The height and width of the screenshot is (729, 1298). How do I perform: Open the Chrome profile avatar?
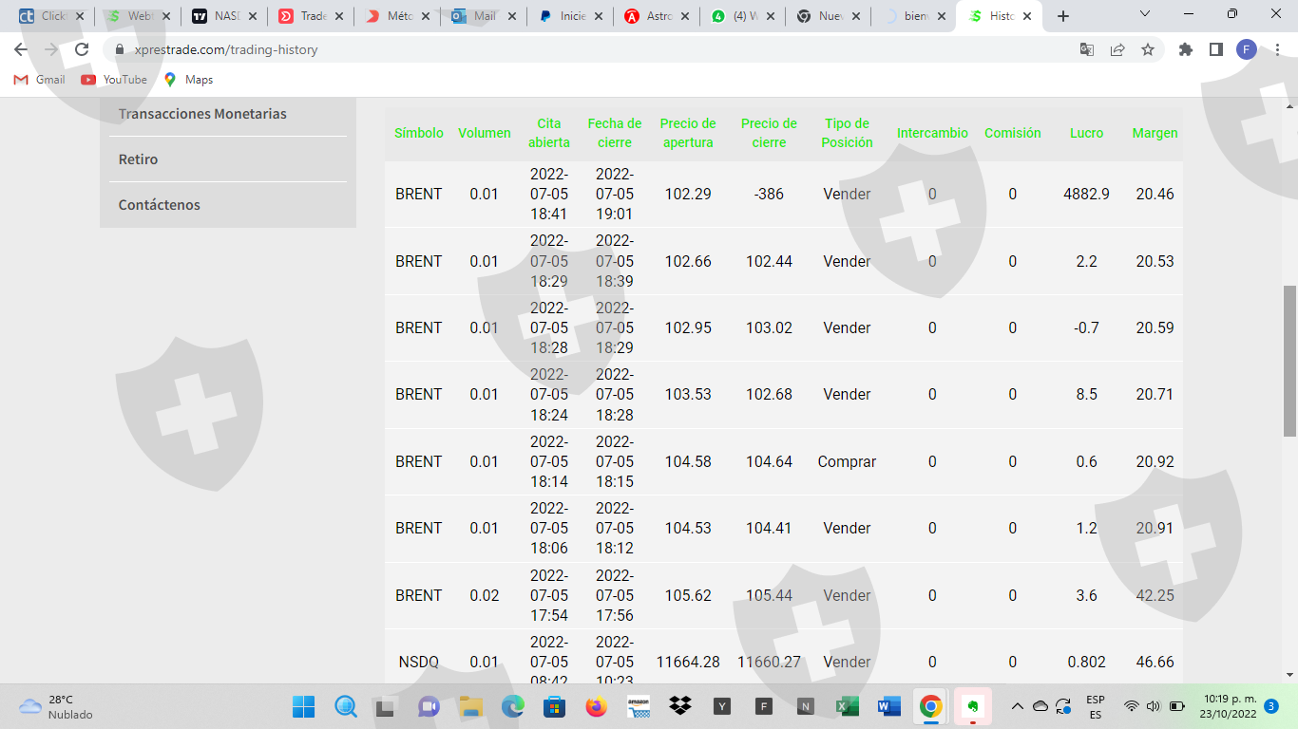point(1247,49)
